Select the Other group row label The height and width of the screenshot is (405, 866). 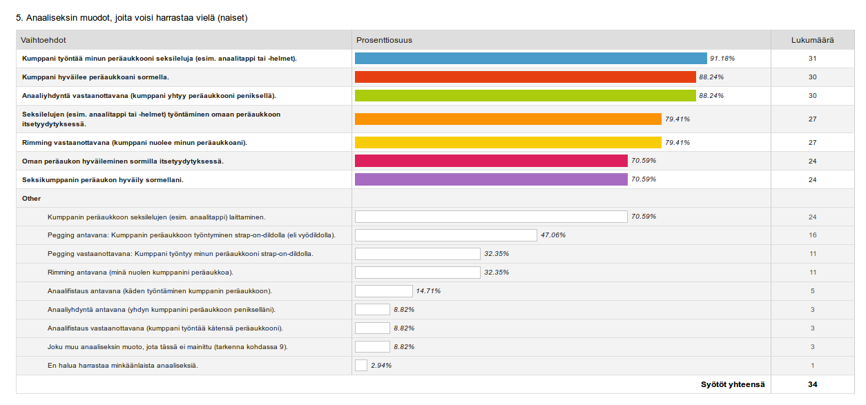32,199
